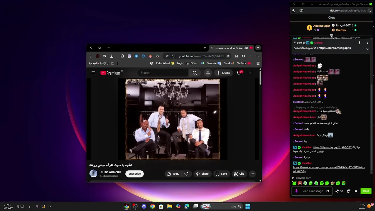This screenshot has width=375, height=211.
Task: Insert the angry red emote
Action: click(x=300, y=183)
